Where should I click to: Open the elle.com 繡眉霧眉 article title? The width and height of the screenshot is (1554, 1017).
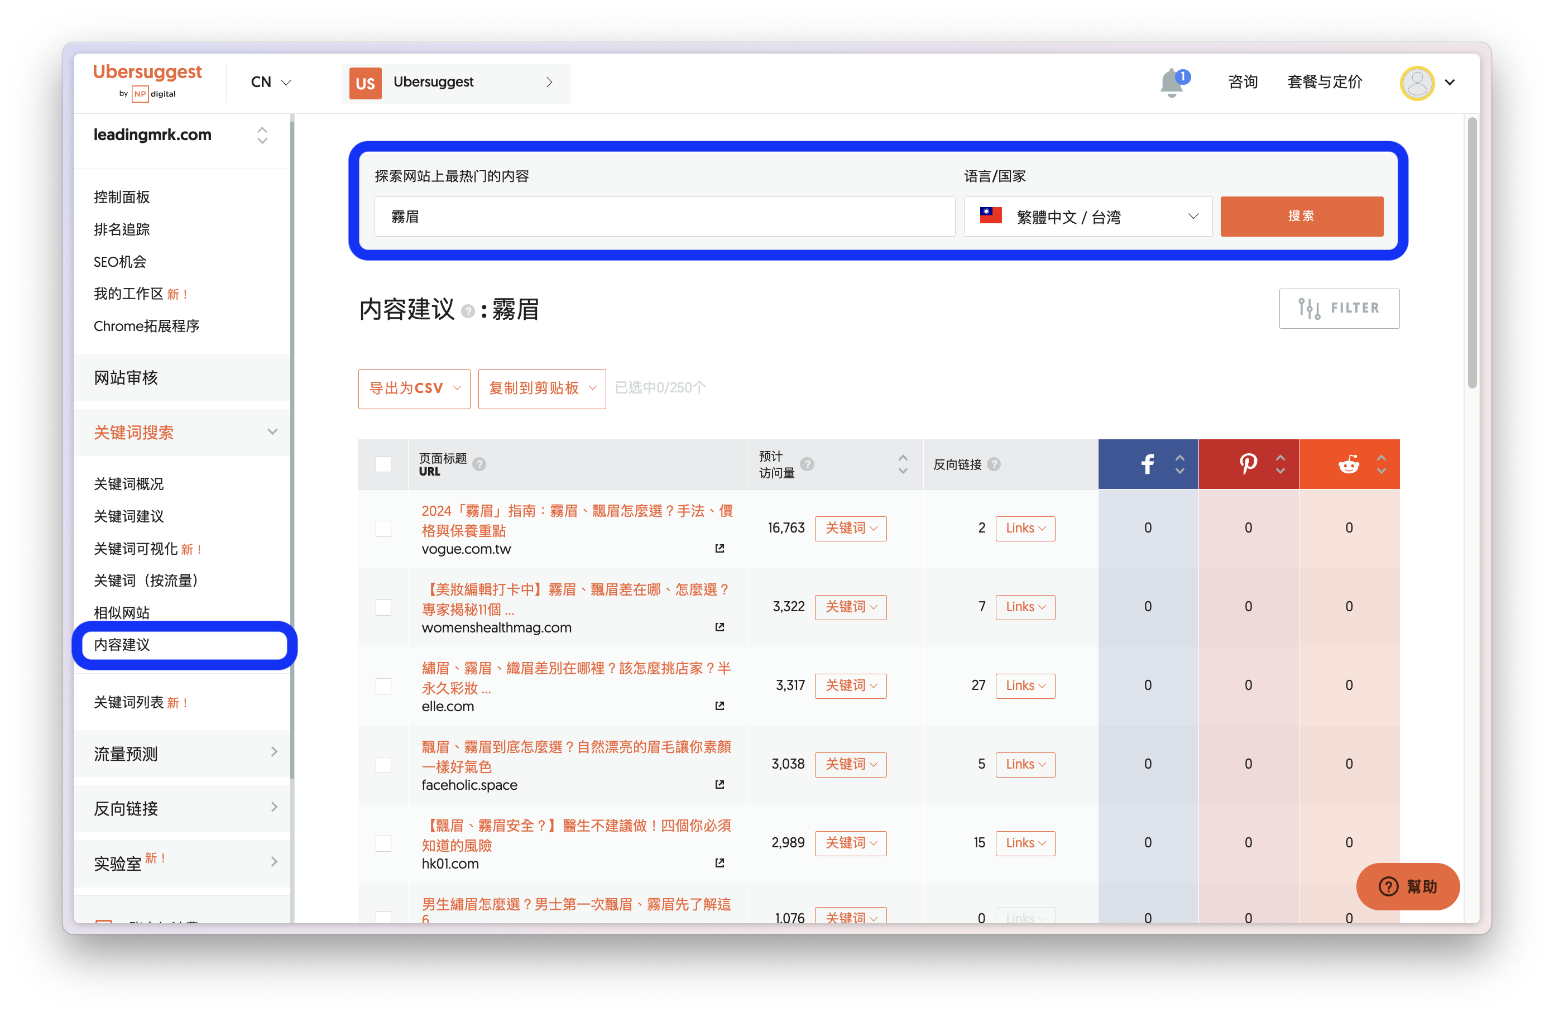click(x=576, y=678)
